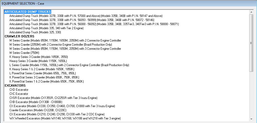Select CXSR Excavator with Tier 3 Isuzu Engine

coord(54,98)
